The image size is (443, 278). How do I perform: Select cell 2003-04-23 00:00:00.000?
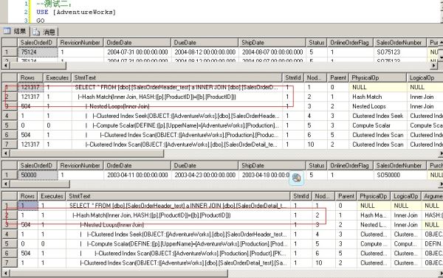(x=205, y=175)
